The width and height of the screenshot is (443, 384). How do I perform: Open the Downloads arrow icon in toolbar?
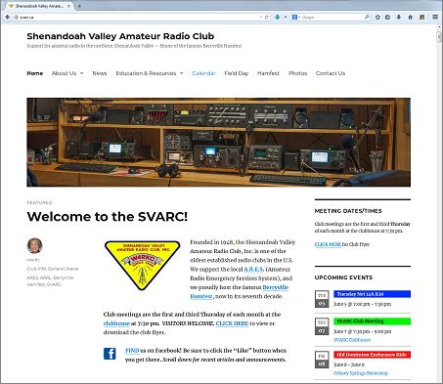(399, 17)
